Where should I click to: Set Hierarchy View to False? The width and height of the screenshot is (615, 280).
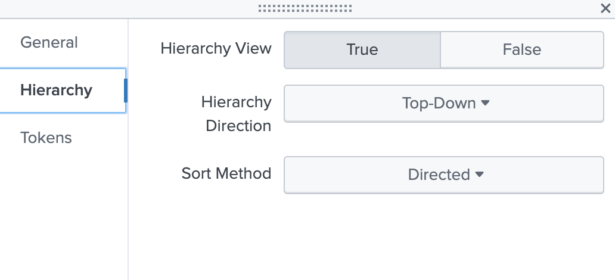(x=521, y=49)
